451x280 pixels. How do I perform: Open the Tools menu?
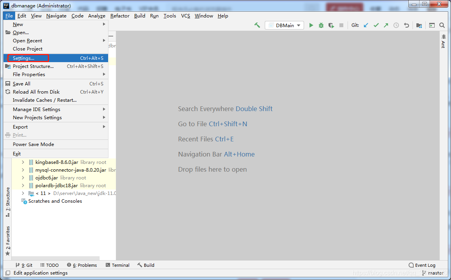(x=170, y=16)
